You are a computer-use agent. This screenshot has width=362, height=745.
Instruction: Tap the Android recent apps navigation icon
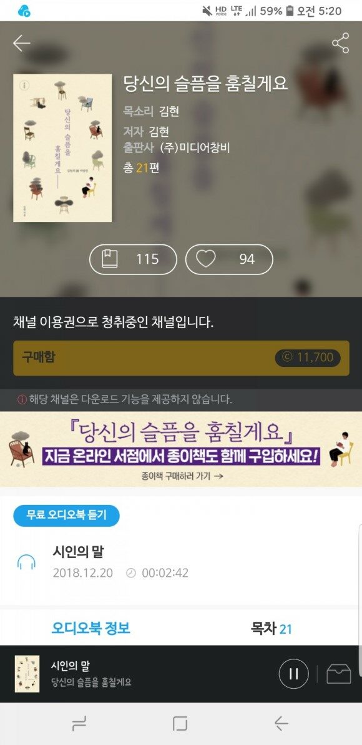pyautogui.click(x=79, y=724)
